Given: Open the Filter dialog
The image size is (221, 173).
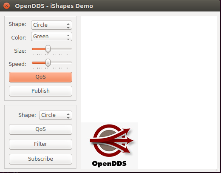Looking at the screenshot, I should [x=40, y=144].
